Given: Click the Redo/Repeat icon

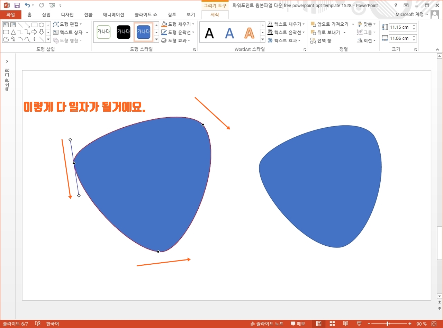Looking at the screenshot, I should [x=42, y=6].
